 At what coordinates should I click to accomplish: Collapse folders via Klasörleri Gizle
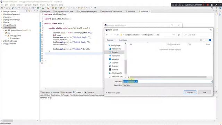tap(113, 93)
